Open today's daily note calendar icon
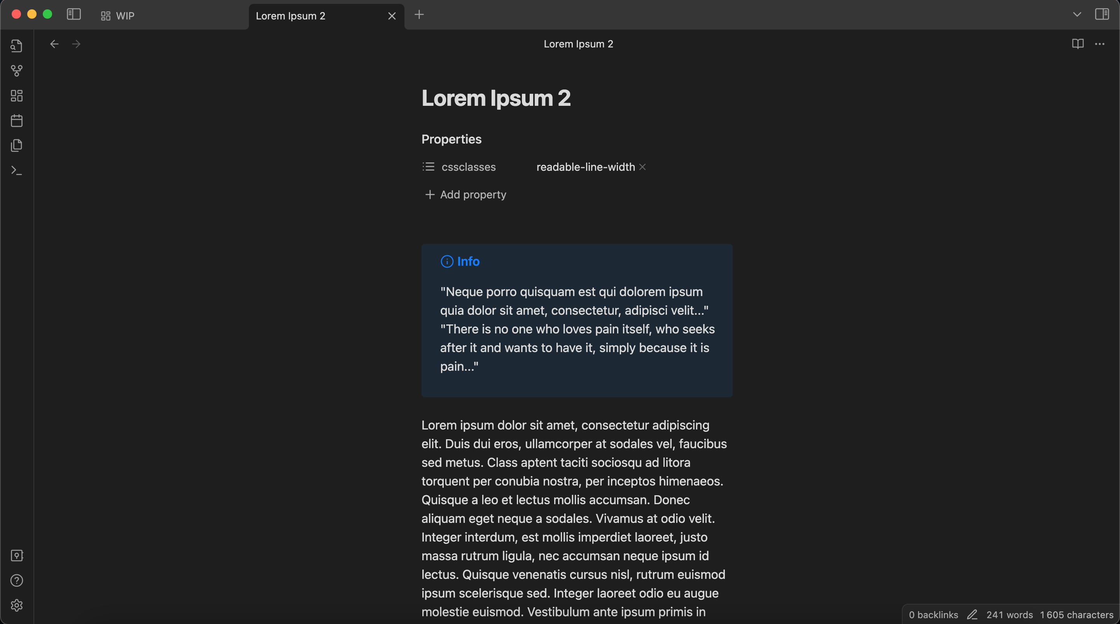This screenshot has height=624, width=1120. coord(16,121)
